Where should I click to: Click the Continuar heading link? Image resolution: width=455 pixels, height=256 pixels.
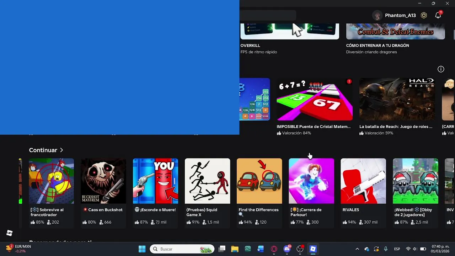click(43, 150)
